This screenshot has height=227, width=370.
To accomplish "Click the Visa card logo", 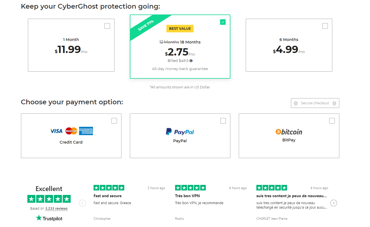I will click(56, 131).
